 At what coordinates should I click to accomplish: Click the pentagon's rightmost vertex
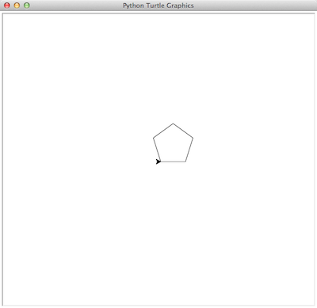(x=193, y=138)
